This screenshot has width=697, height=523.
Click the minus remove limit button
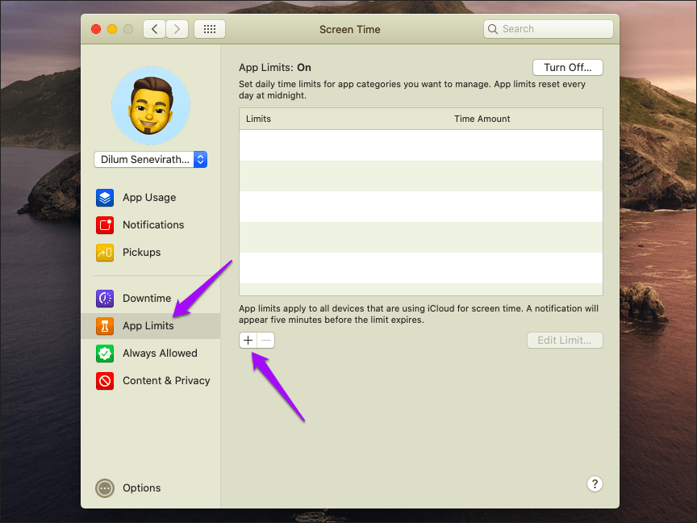[266, 341]
